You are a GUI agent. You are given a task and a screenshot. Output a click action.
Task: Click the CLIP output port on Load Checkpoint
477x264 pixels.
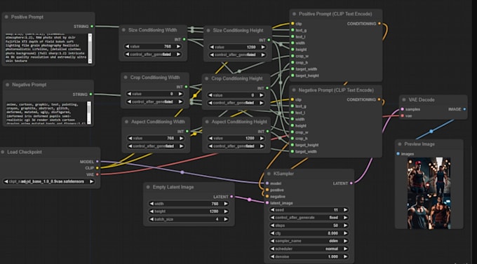(x=98, y=168)
